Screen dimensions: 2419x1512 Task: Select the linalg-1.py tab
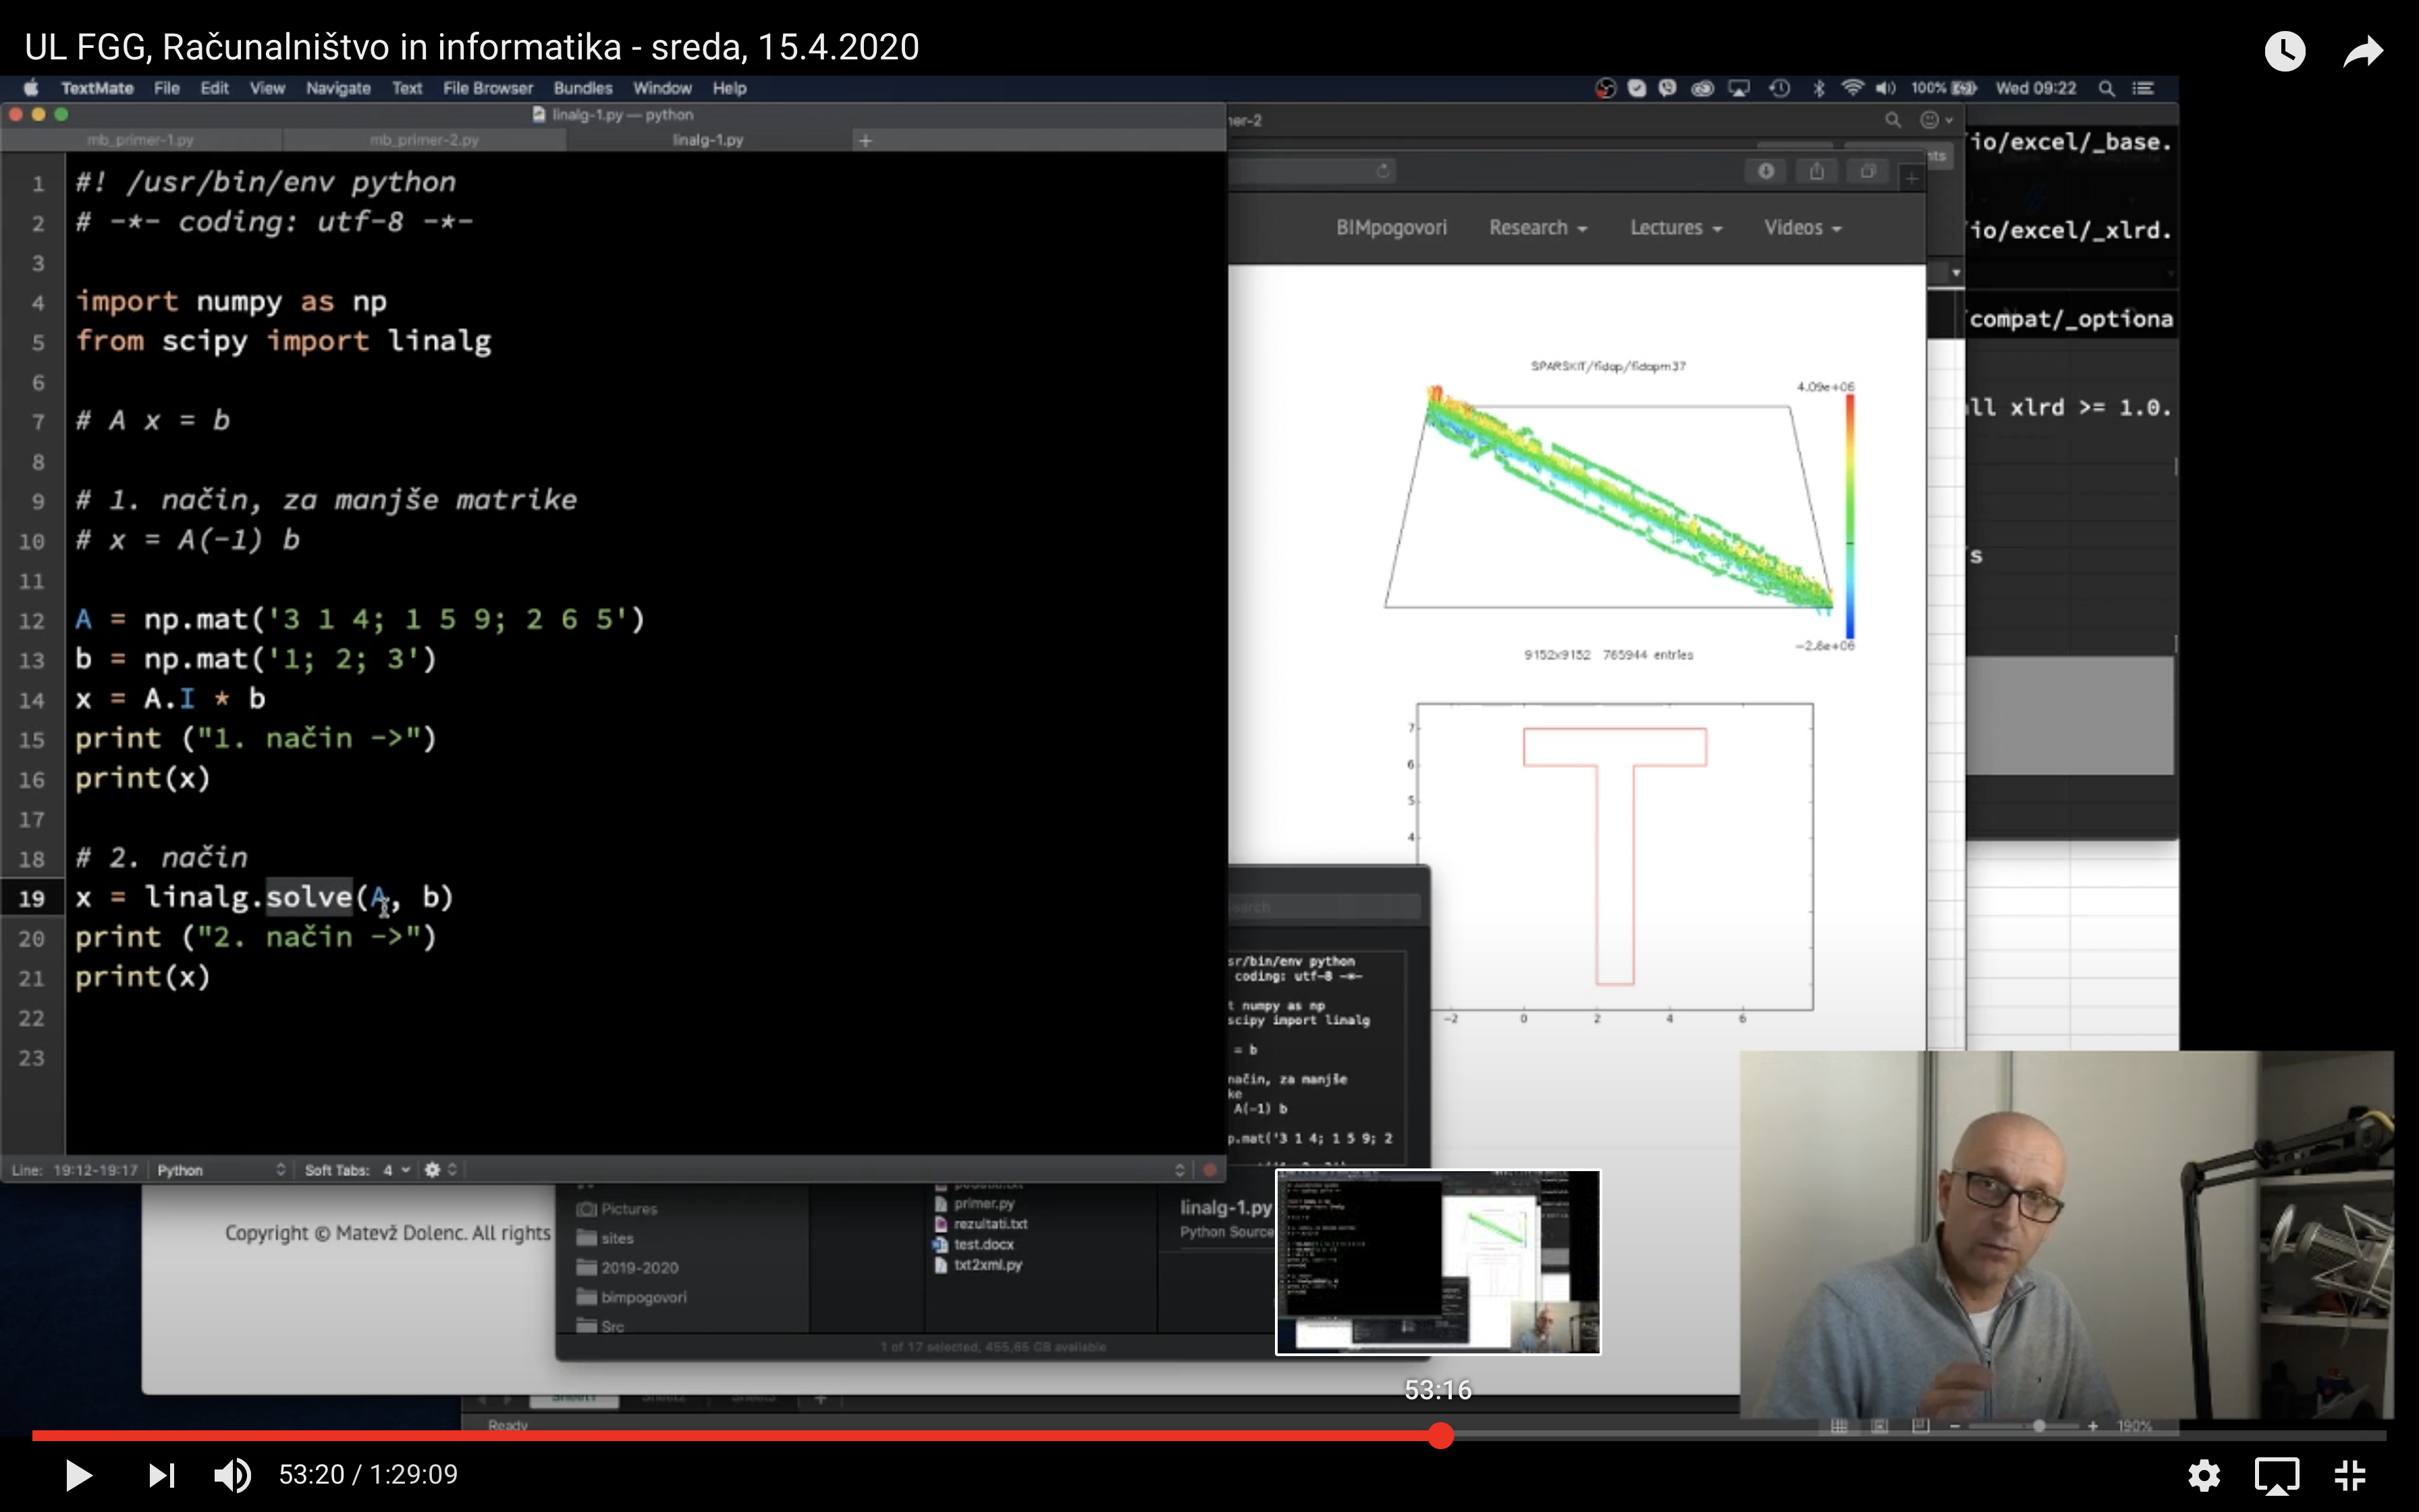tap(708, 140)
